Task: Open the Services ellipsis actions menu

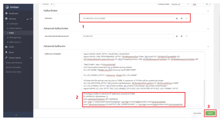Action: click(x=28, y=19)
